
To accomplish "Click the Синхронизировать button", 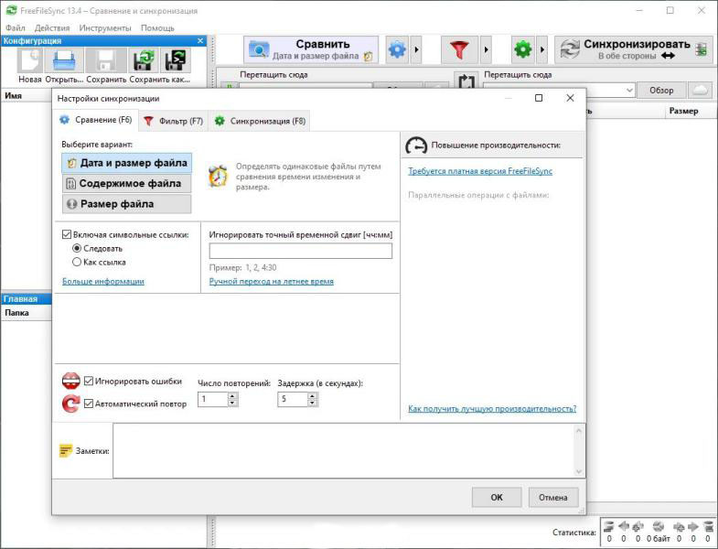I will 634,49.
